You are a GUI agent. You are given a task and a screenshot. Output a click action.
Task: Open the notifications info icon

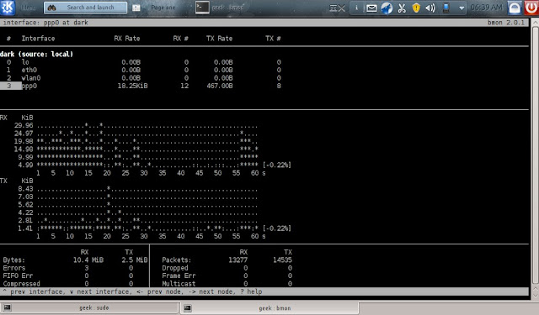pos(356,8)
